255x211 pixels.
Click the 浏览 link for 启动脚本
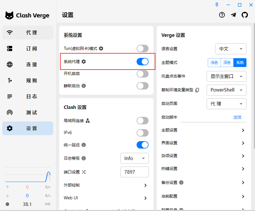pos(237,117)
